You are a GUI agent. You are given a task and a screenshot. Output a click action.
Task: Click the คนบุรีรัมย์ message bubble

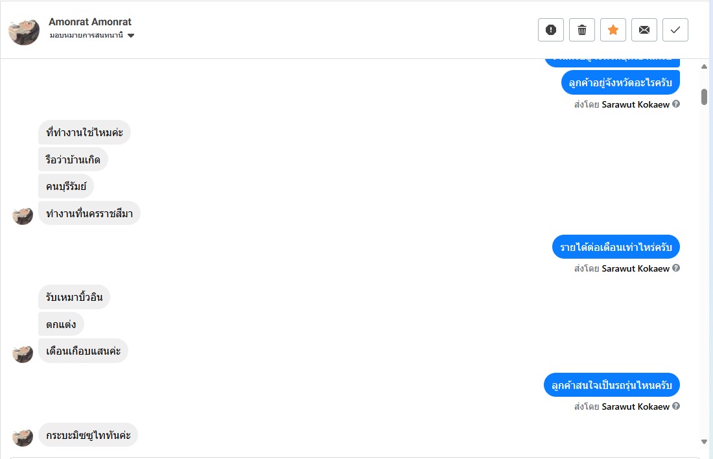tap(66, 187)
